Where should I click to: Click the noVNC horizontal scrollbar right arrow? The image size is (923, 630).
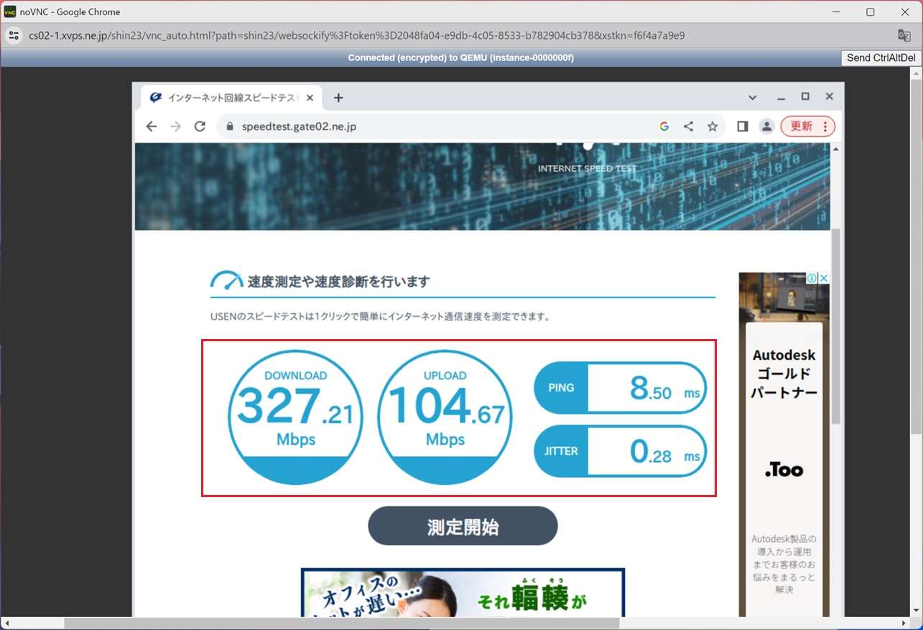point(905,624)
